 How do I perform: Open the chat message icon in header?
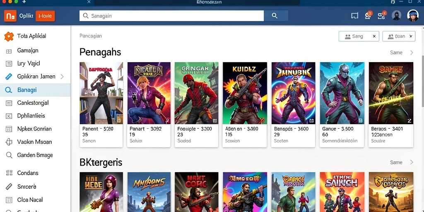354,16
